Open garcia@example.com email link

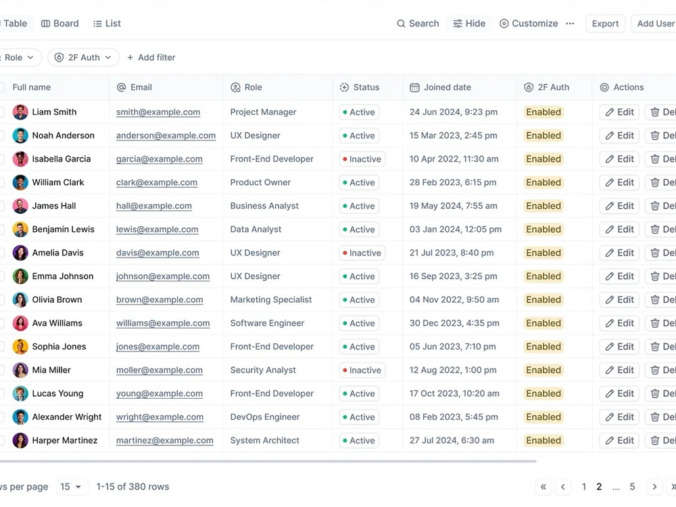[x=159, y=159]
